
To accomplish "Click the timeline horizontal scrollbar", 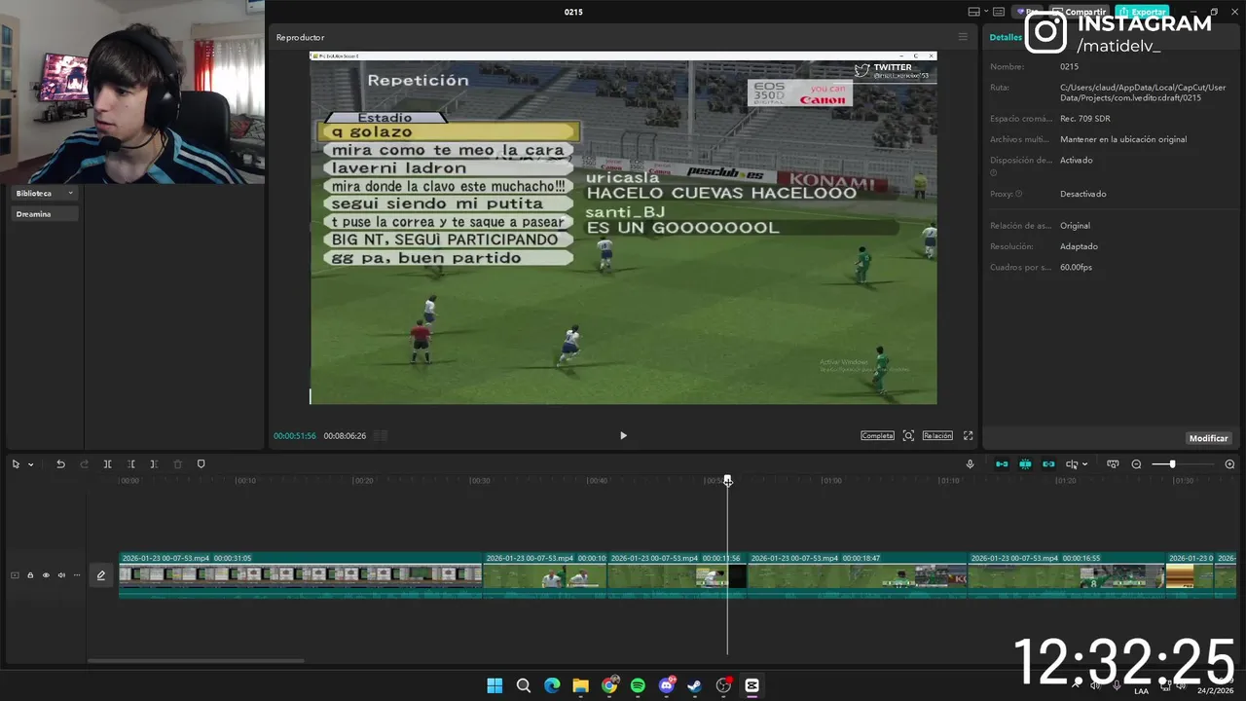I will (x=196, y=661).
